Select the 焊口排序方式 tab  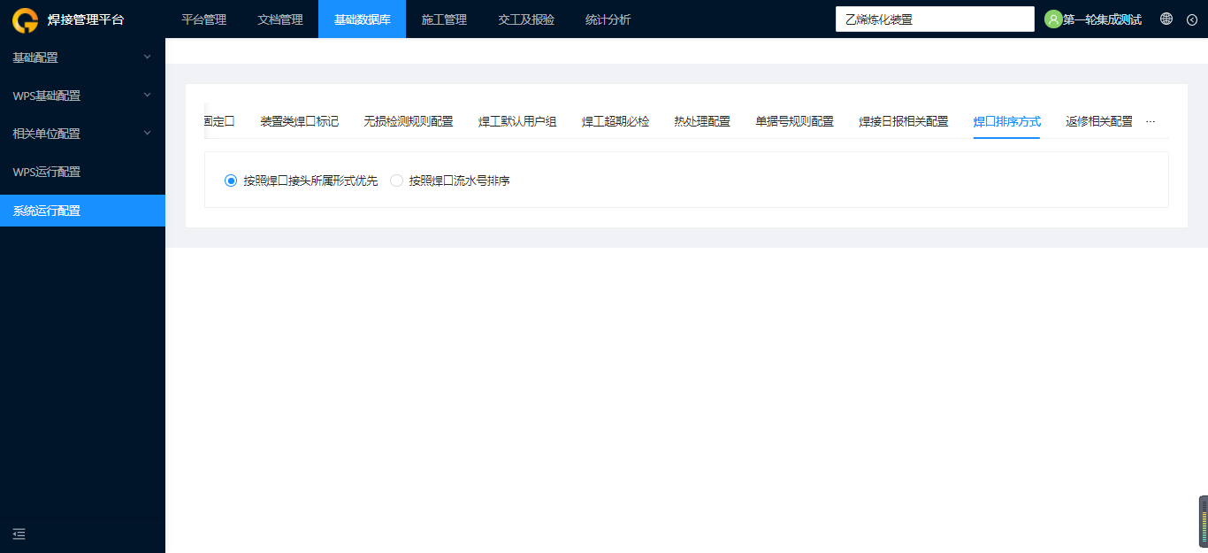1007,121
